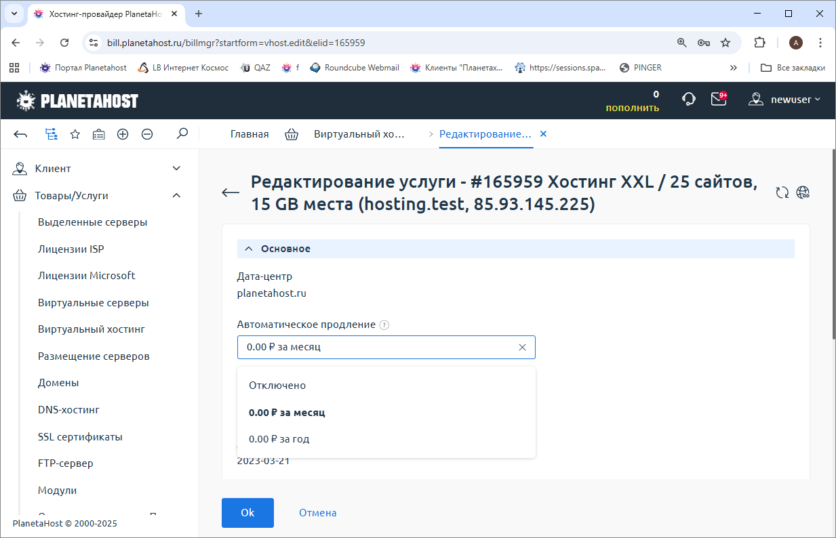Click the tree structure toolbar icon
This screenshot has width=836, height=538.
(x=51, y=134)
